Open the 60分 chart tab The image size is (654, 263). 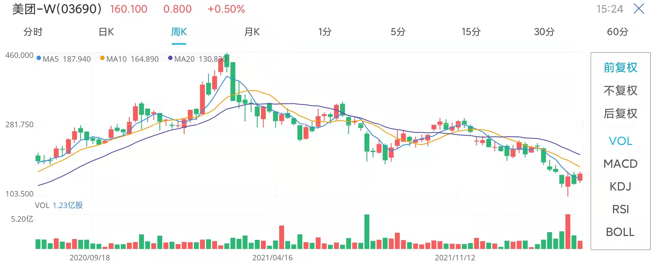pyautogui.click(x=617, y=32)
